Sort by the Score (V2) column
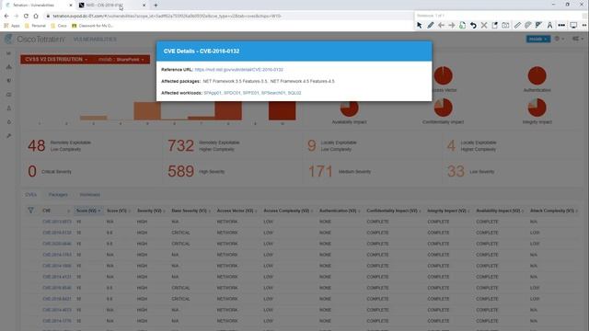The width and height of the screenshot is (589, 331). point(88,211)
